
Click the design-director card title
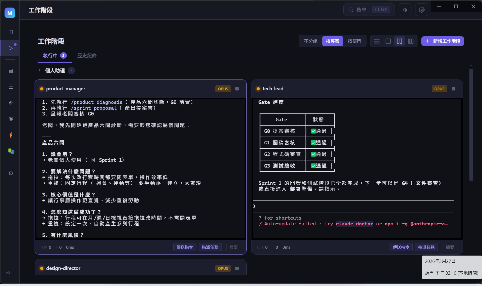63,268
